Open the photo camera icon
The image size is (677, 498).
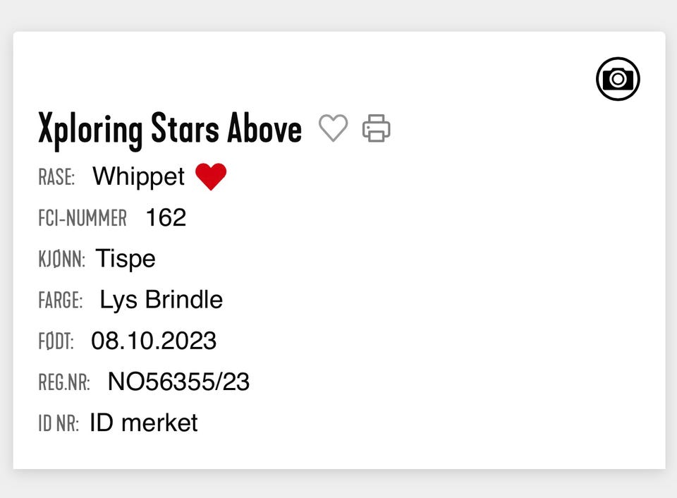618,78
